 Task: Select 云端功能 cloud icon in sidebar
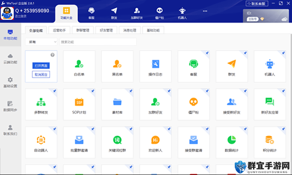(10, 59)
